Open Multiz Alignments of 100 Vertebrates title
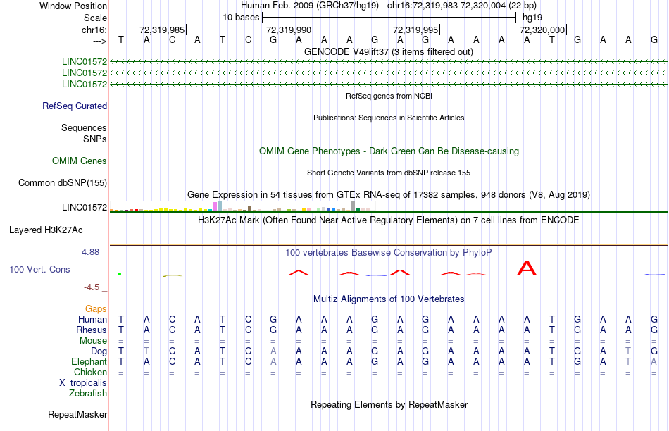 pos(389,299)
